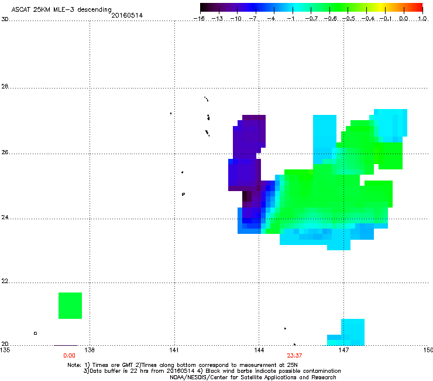The width and height of the screenshot is (433, 381).
Task: Click latitude axis label '20'
Action: pos(5,343)
